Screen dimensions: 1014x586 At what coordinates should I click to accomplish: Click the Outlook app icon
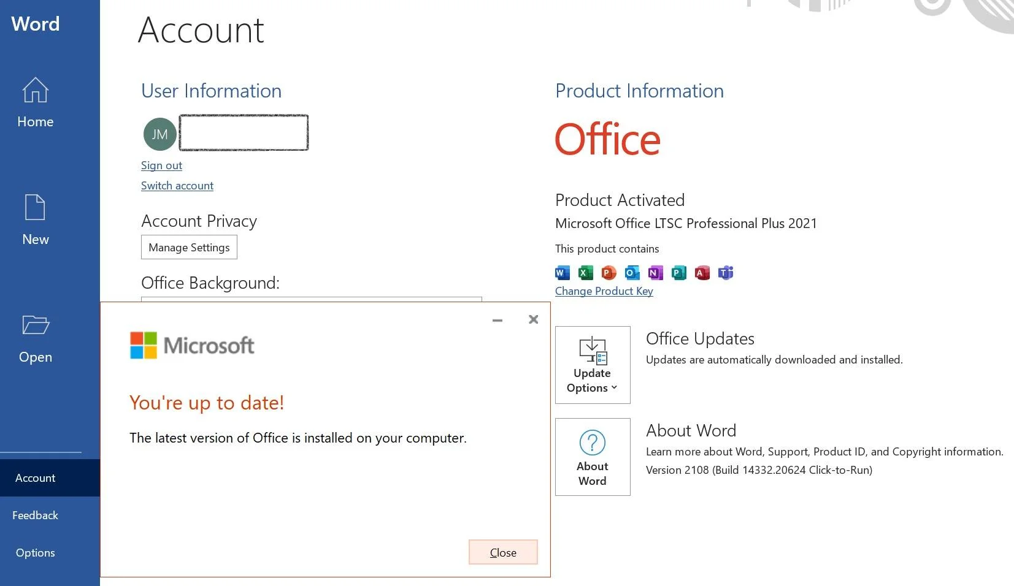(632, 273)
